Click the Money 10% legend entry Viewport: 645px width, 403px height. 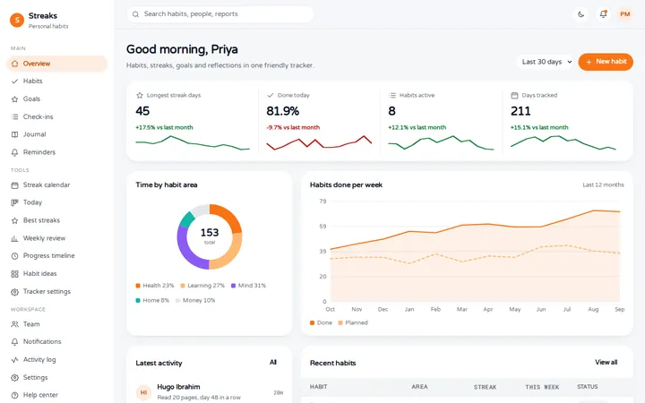[x=195, y=301]
